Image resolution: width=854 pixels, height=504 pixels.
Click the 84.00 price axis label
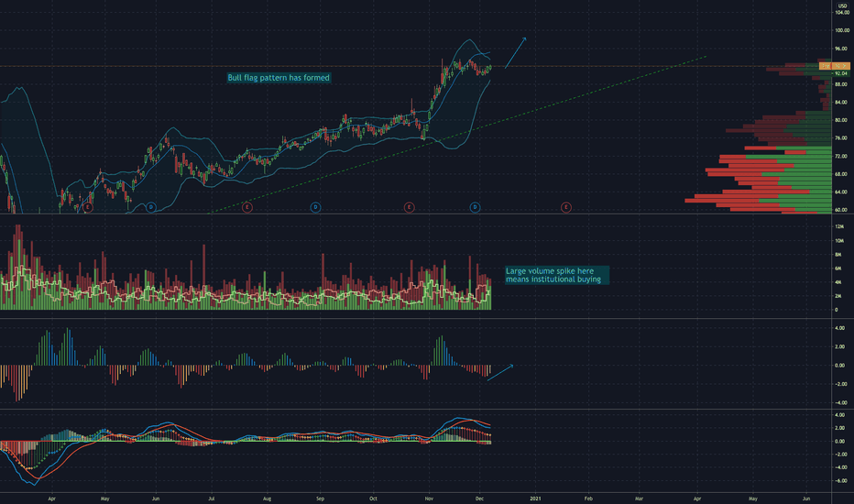click(x=841, y=103)
